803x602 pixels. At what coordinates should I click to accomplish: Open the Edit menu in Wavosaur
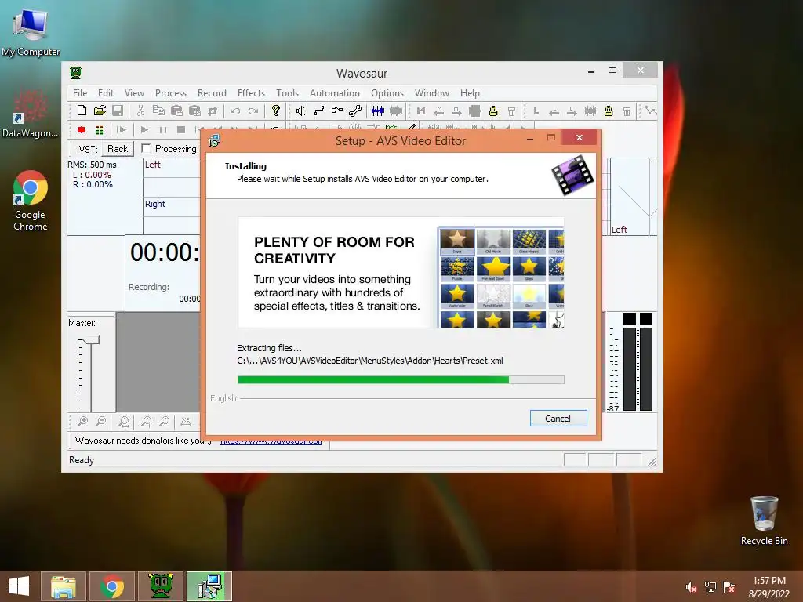tap(106, 93)
